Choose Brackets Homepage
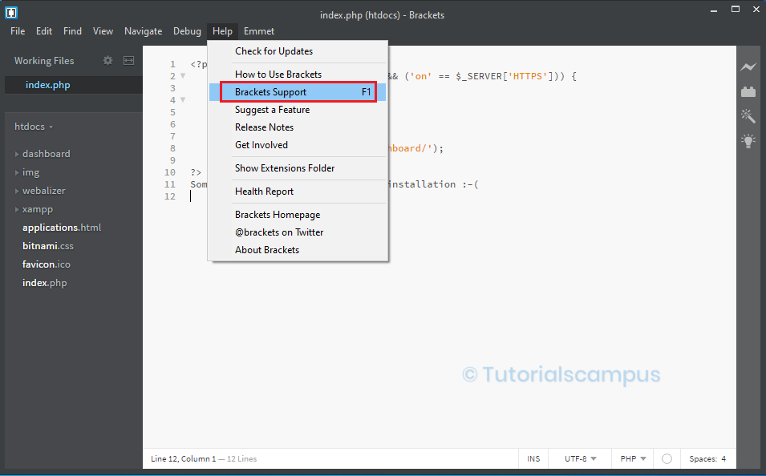The height and width of the screenshot is (476, 766). click(x=298, y=215)
